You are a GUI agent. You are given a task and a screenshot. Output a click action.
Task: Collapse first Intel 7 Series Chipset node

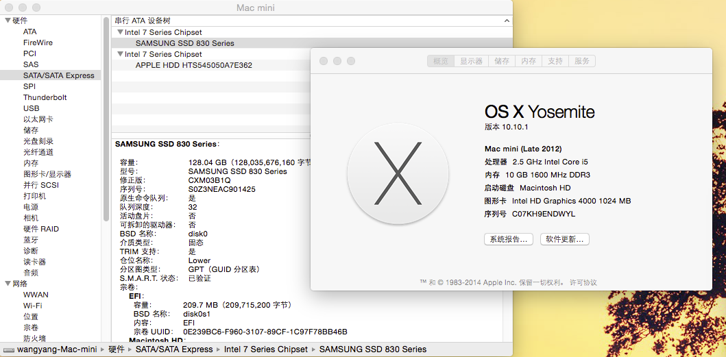121,32
